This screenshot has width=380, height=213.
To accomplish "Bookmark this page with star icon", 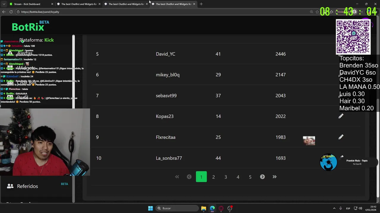I will click(x=317, y=12).
